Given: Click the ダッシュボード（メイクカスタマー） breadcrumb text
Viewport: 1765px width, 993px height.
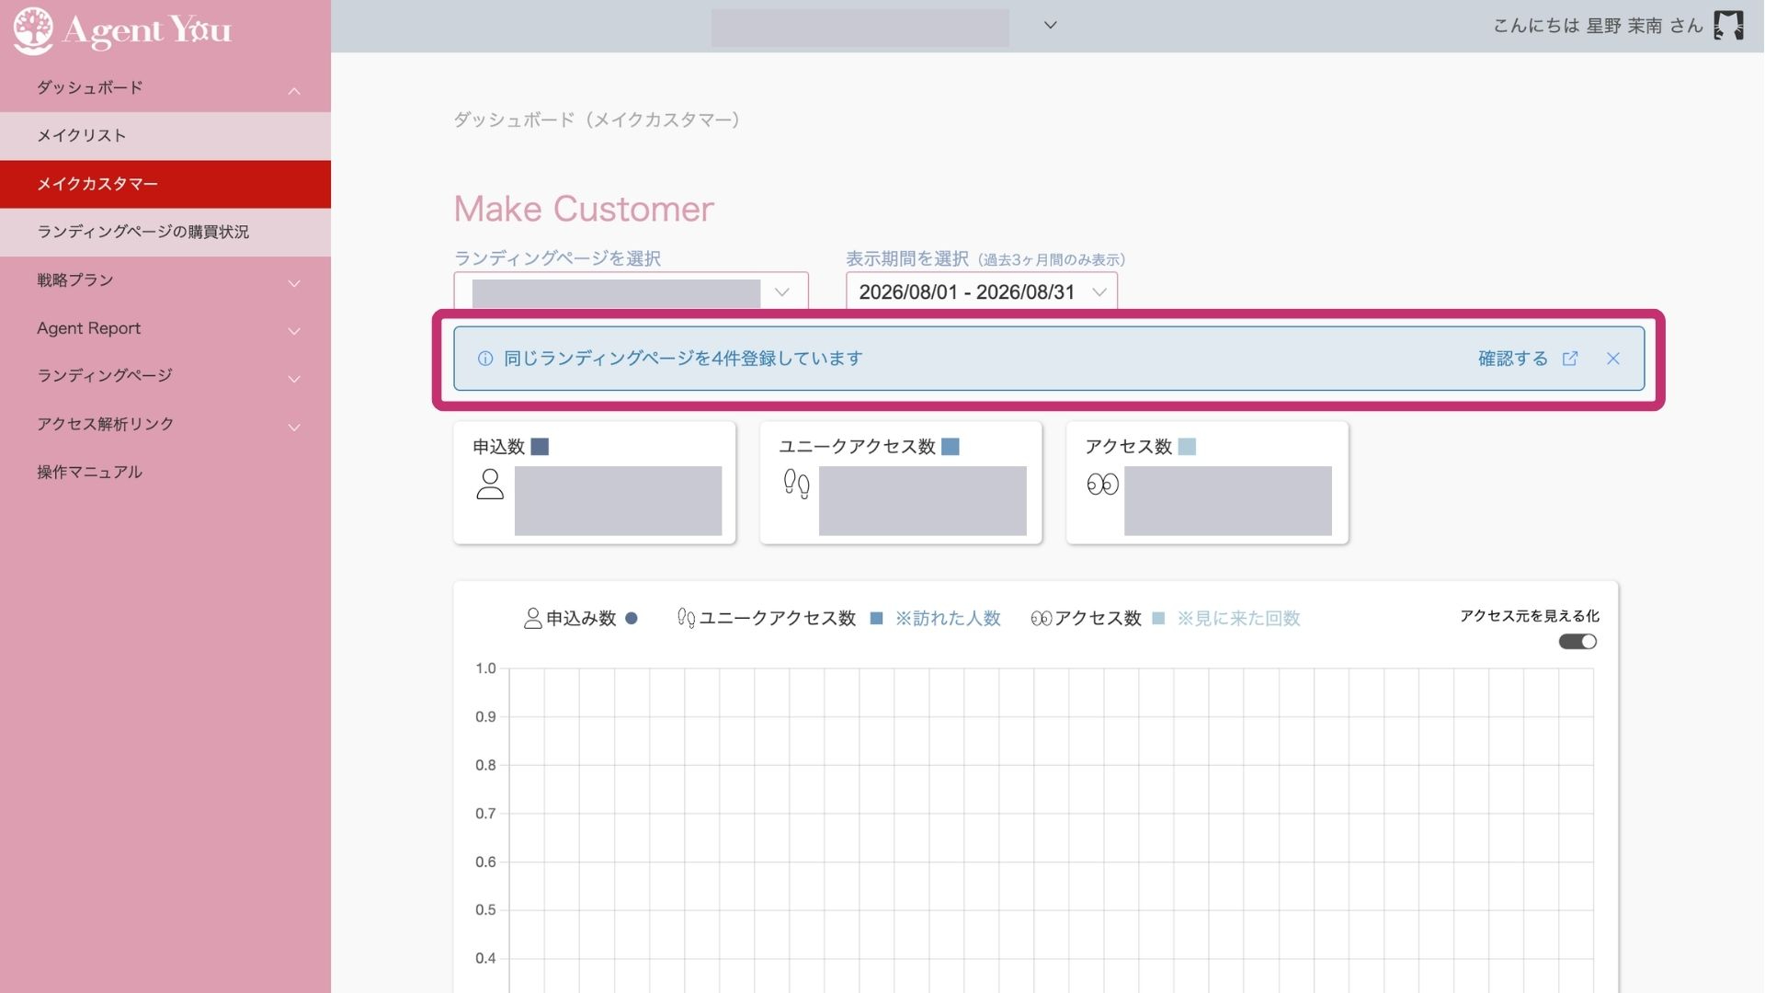Looking at the screenshot, I should (598, 120).
